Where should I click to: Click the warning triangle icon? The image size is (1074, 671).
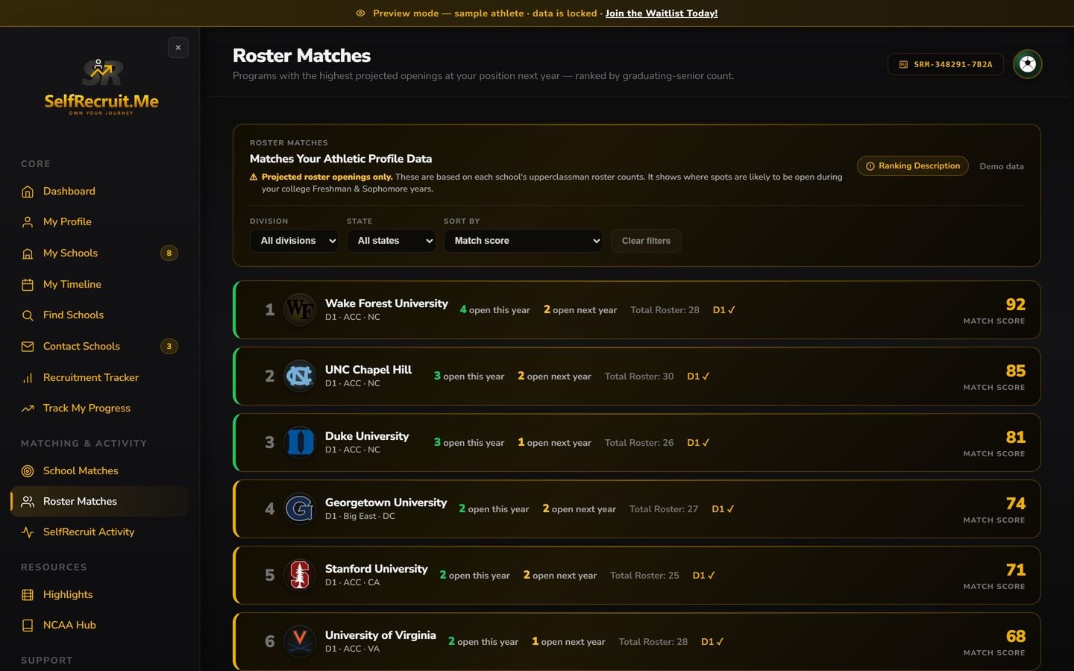point(254,177)
